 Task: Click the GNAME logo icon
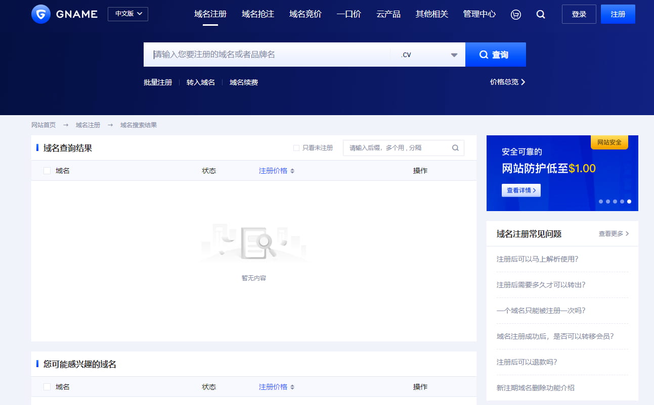tap(41, 14)
